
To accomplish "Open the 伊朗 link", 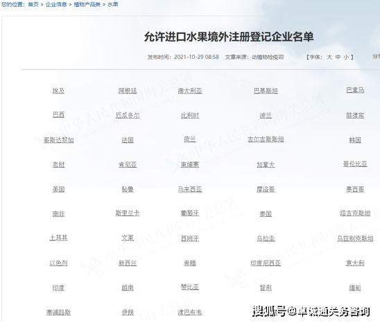I will [x=128, y=313].
